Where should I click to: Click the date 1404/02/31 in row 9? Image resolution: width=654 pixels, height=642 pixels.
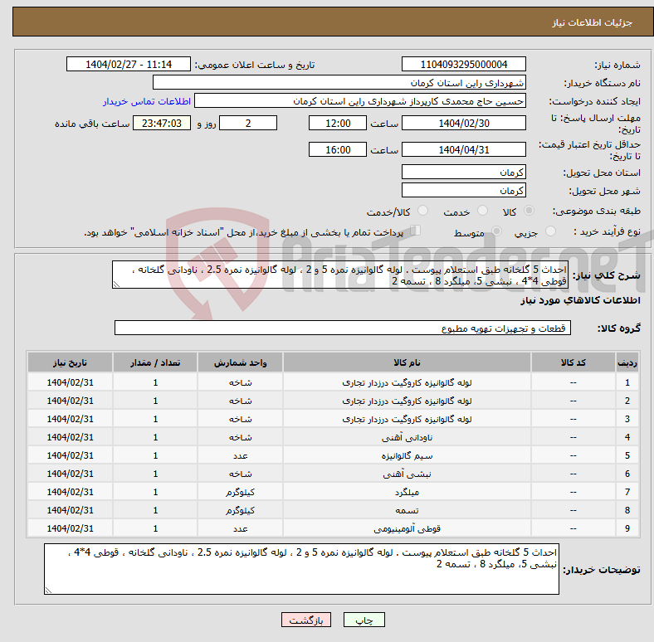(70, 528)
